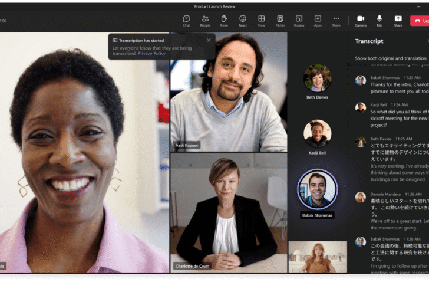Image resolution: width=429 pixels, height=282 pixels.
Task: Select Beth Davies participant avatar
Action: pyautogui.click(x=318, y=78)
